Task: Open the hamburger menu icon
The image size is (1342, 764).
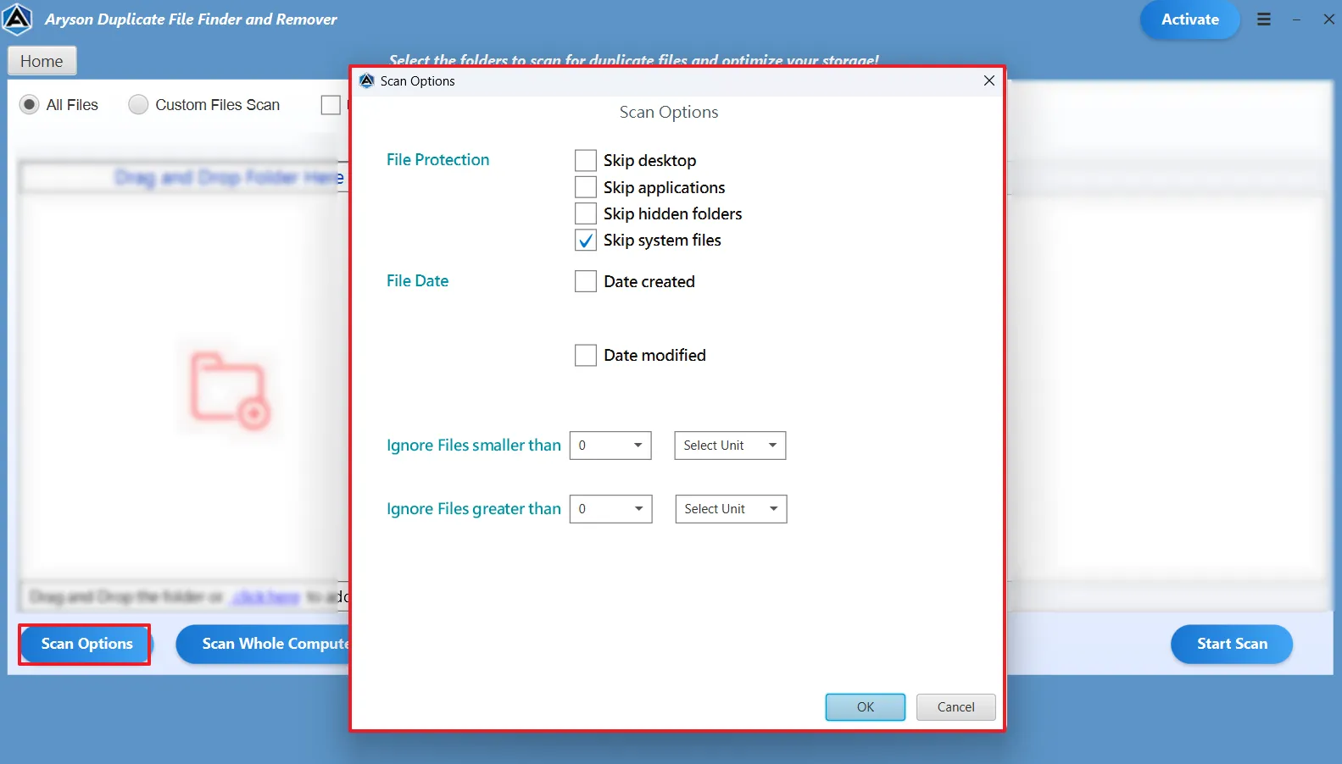Action: (1263, 19)
